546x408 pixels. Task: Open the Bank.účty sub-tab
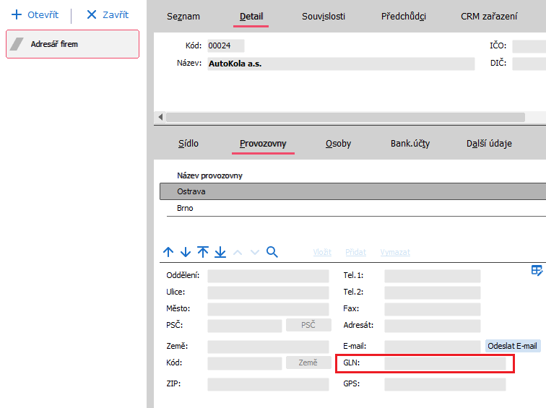point(410,144)
